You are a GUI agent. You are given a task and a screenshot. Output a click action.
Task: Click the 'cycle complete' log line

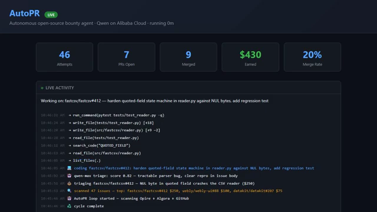pos(89,206)
